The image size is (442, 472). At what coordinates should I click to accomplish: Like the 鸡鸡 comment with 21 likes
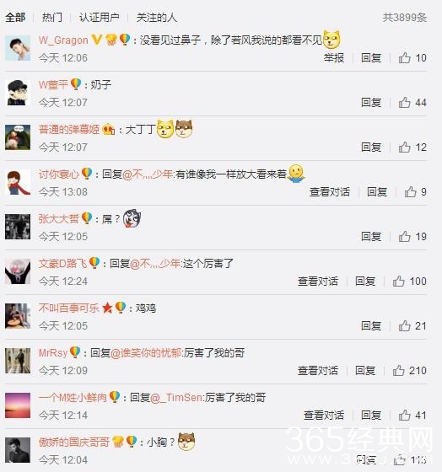[404, 325]
